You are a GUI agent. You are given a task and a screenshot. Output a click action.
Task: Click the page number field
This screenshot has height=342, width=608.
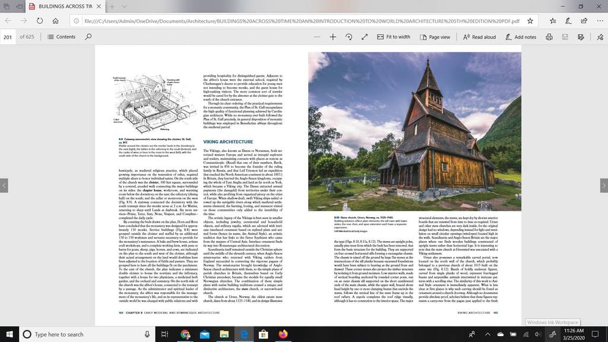click(x=8, y=37)
